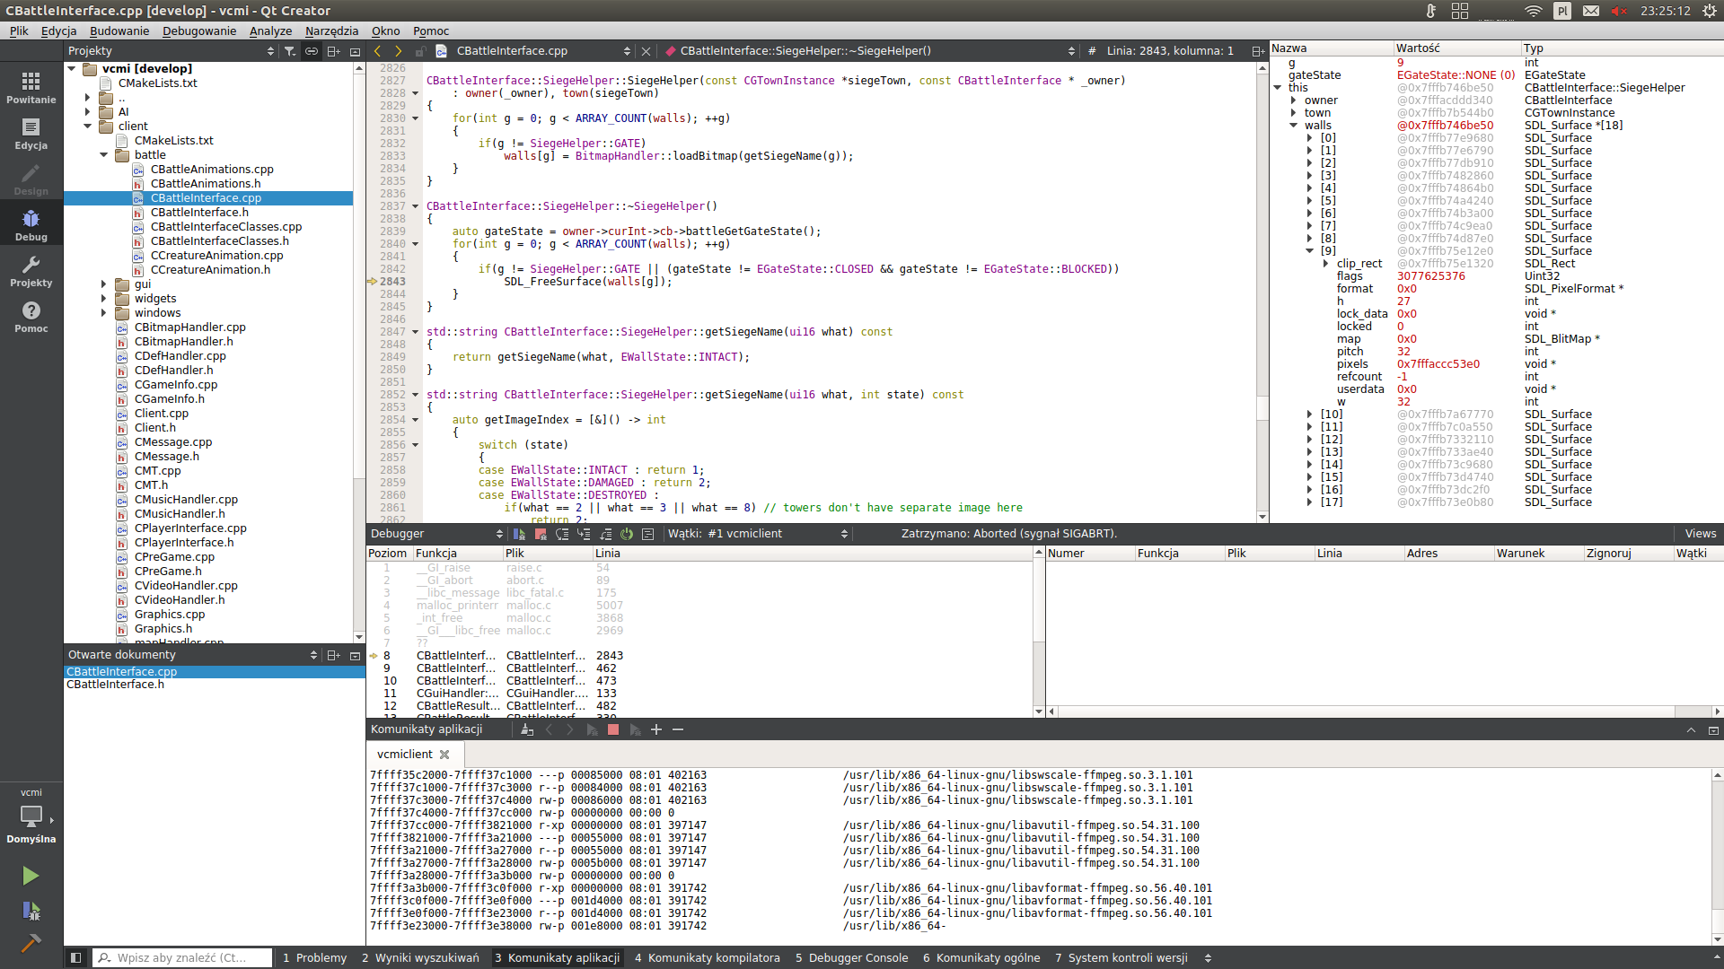Clear application output with broom icon
This screenshot has height=969, width=1724.
point(527,729)
